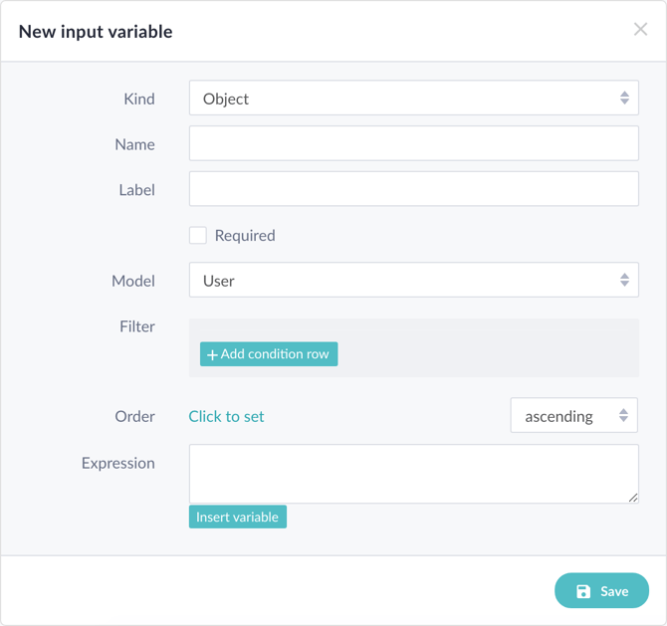667x626 pixels.
Task: Focus the Label input field
Action: point(413,189)
